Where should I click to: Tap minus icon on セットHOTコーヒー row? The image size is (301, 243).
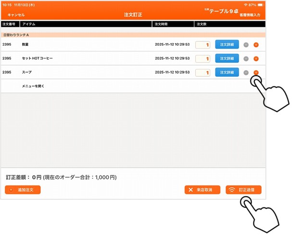tap(246, 59)
